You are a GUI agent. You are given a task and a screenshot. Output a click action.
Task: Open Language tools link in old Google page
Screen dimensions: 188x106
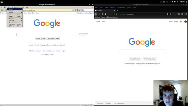coord(83,35)
